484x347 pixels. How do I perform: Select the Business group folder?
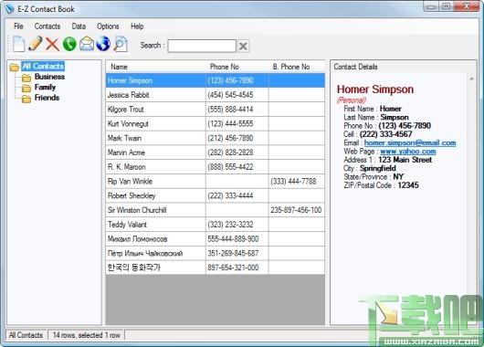tap(49, 77)
